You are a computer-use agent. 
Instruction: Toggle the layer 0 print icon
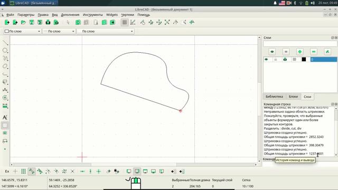pyautogui.click(x=285, y=59)
